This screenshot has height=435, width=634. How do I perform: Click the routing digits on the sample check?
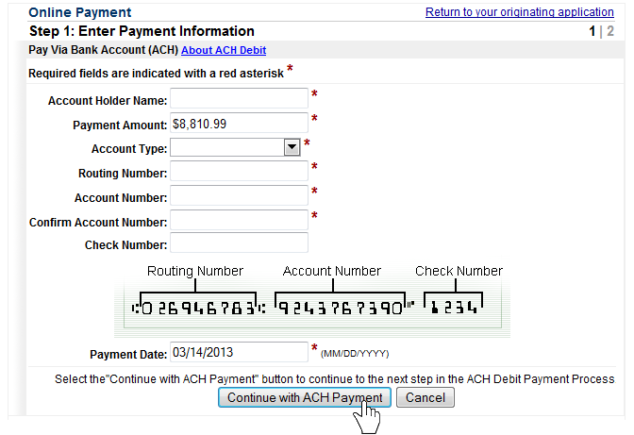click(195, 306)
